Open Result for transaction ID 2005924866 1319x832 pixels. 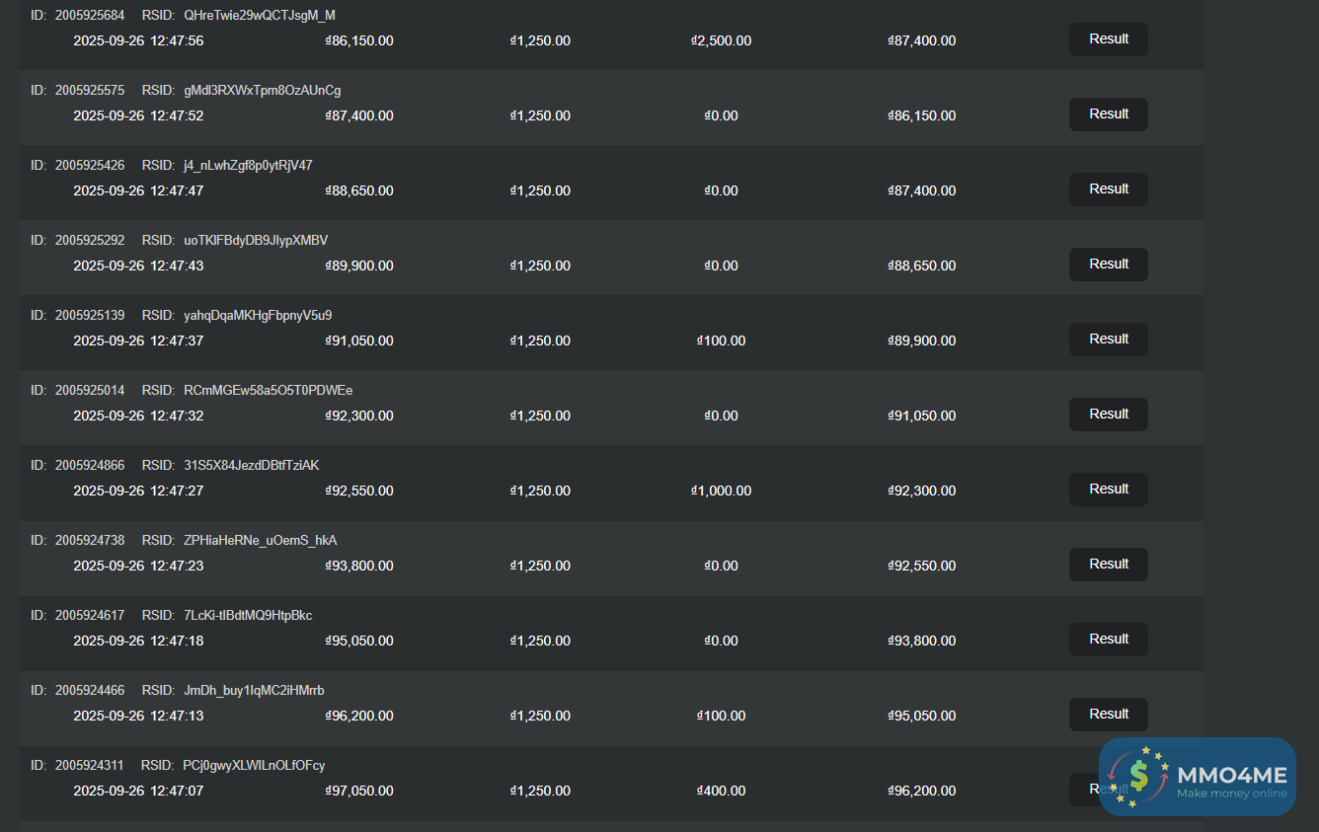click(1108, 490)
